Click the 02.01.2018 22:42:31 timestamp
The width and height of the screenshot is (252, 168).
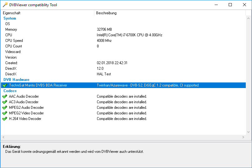112,63
